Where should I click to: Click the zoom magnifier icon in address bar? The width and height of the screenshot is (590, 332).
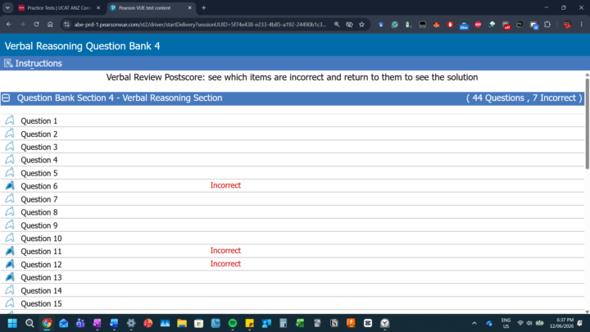337,25
